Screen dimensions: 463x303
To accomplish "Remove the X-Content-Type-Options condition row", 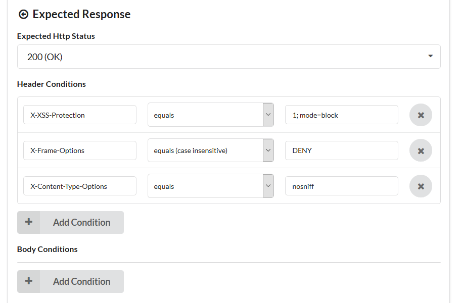I will coord(421,186).
